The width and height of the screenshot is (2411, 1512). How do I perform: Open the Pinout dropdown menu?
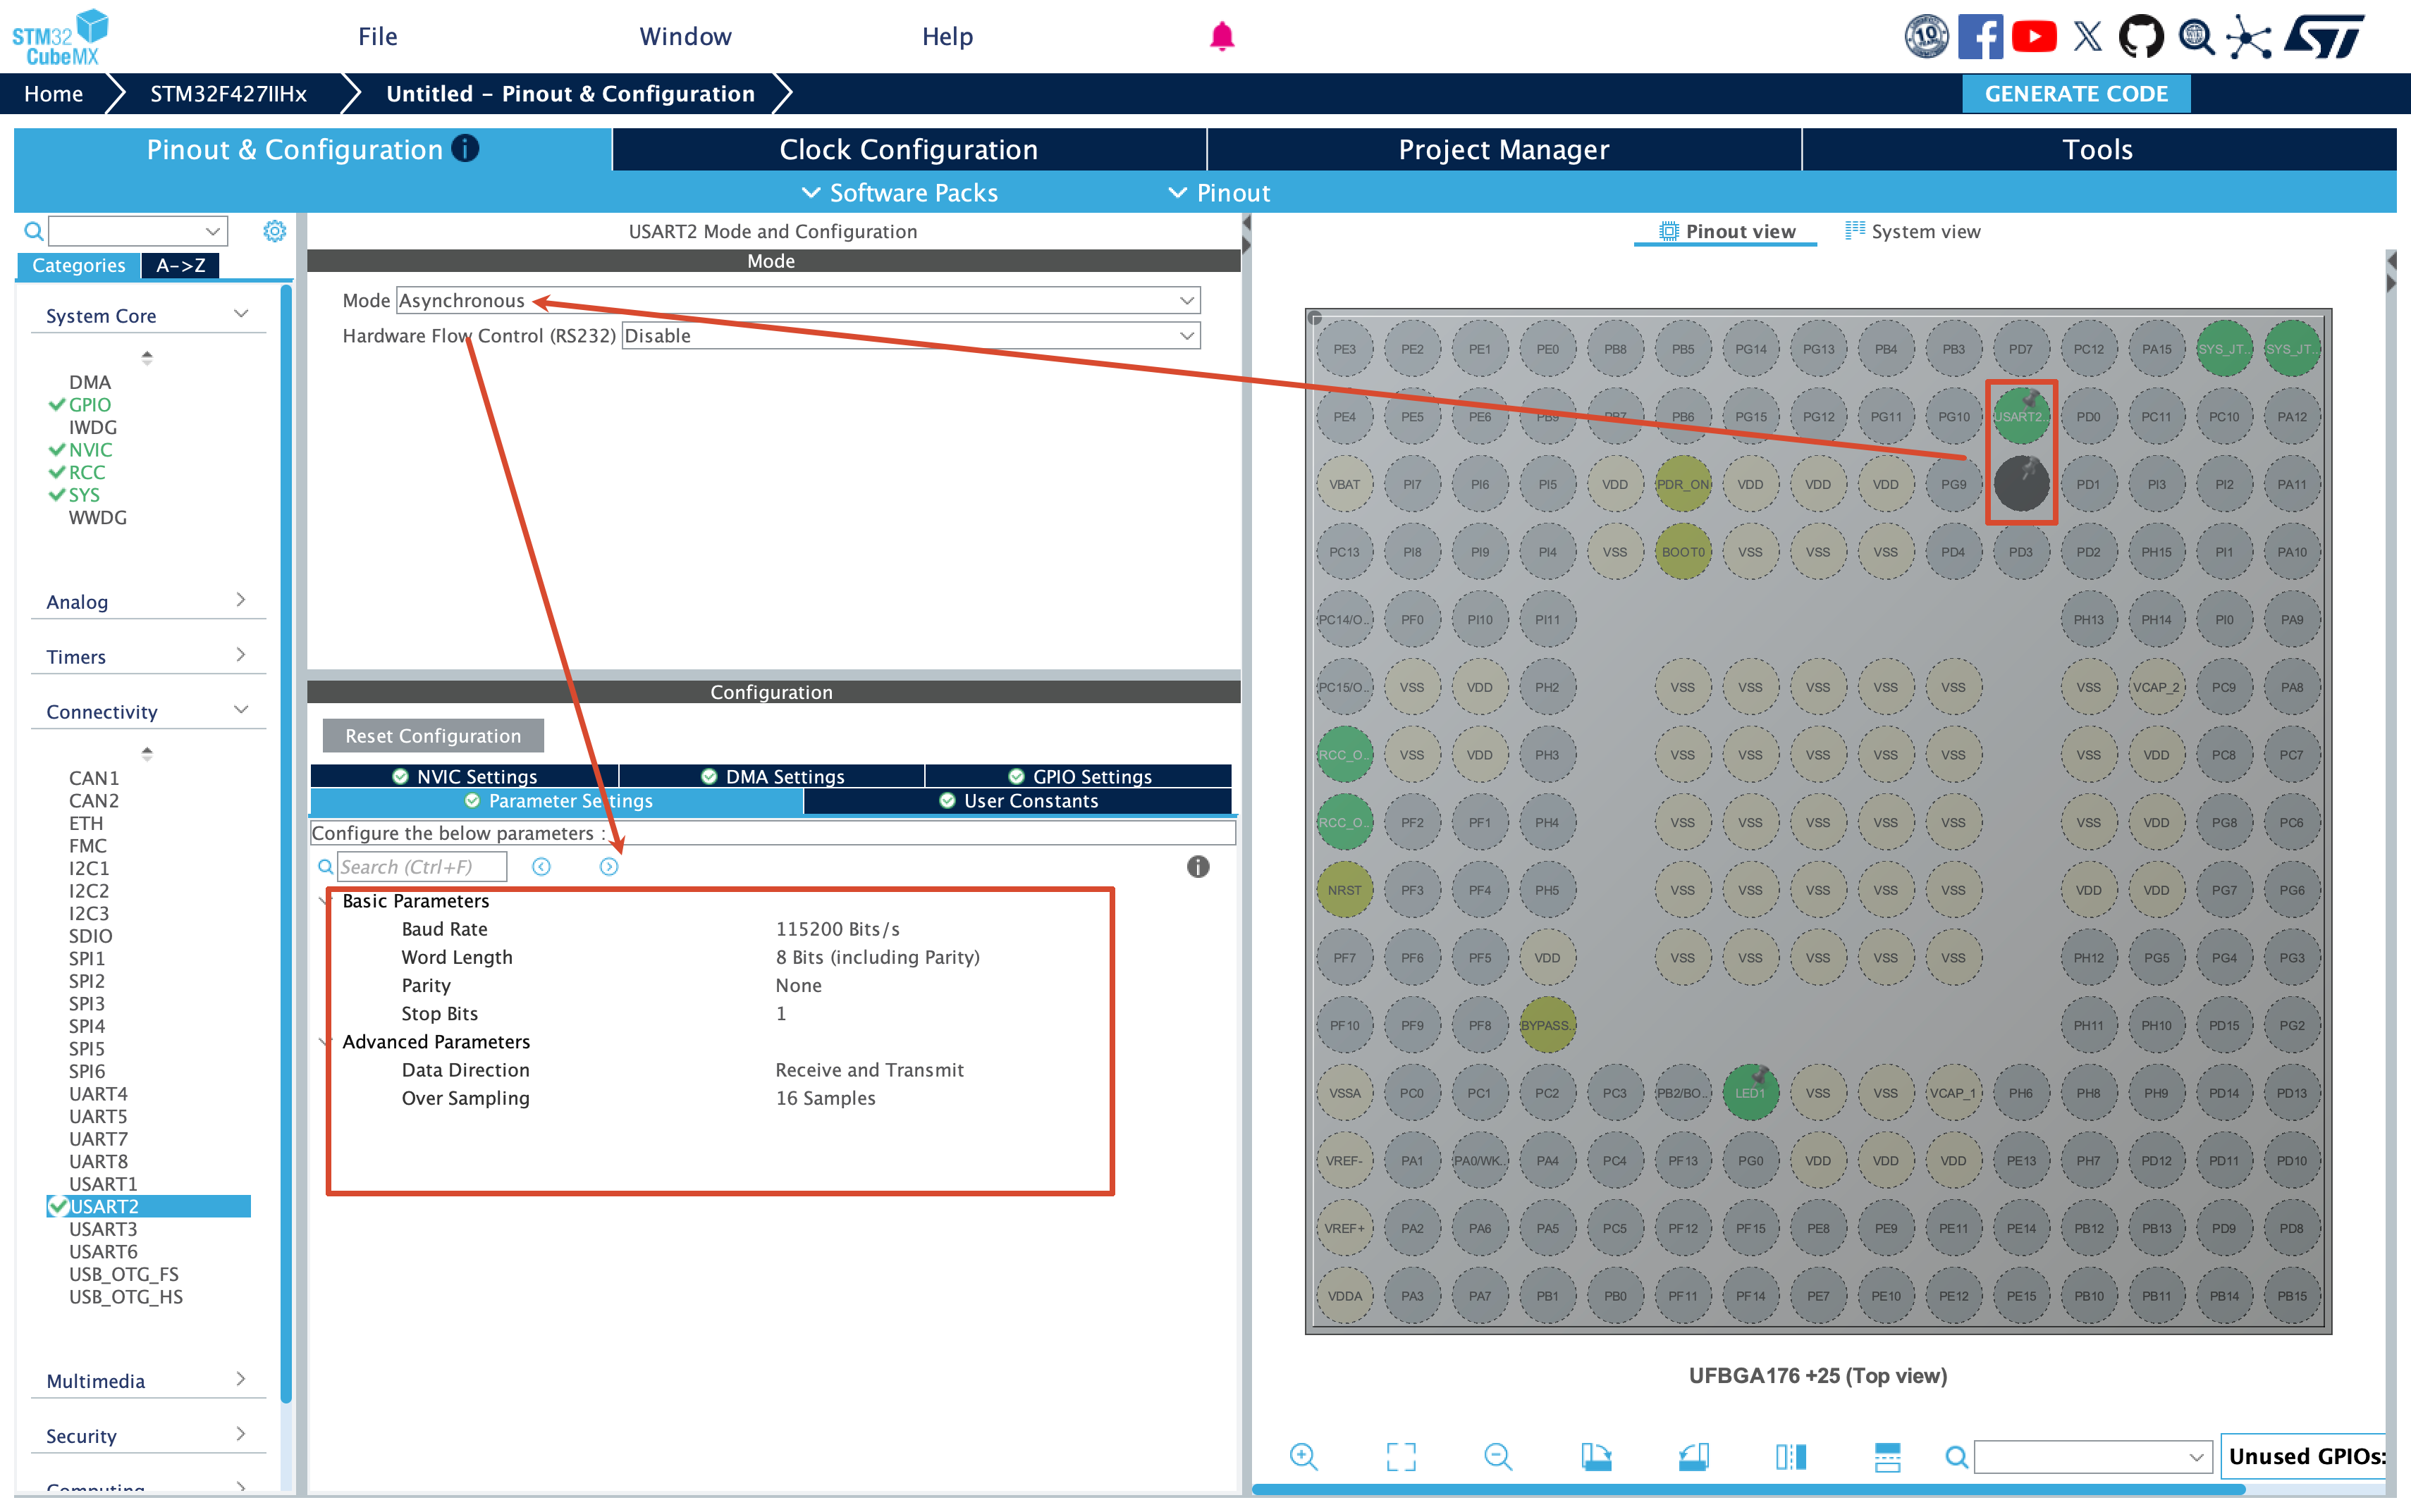coord(1220,193)
